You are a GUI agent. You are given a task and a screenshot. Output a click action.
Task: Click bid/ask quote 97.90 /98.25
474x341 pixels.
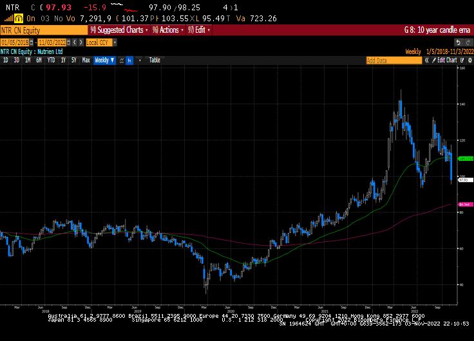[x=175, y=8]
